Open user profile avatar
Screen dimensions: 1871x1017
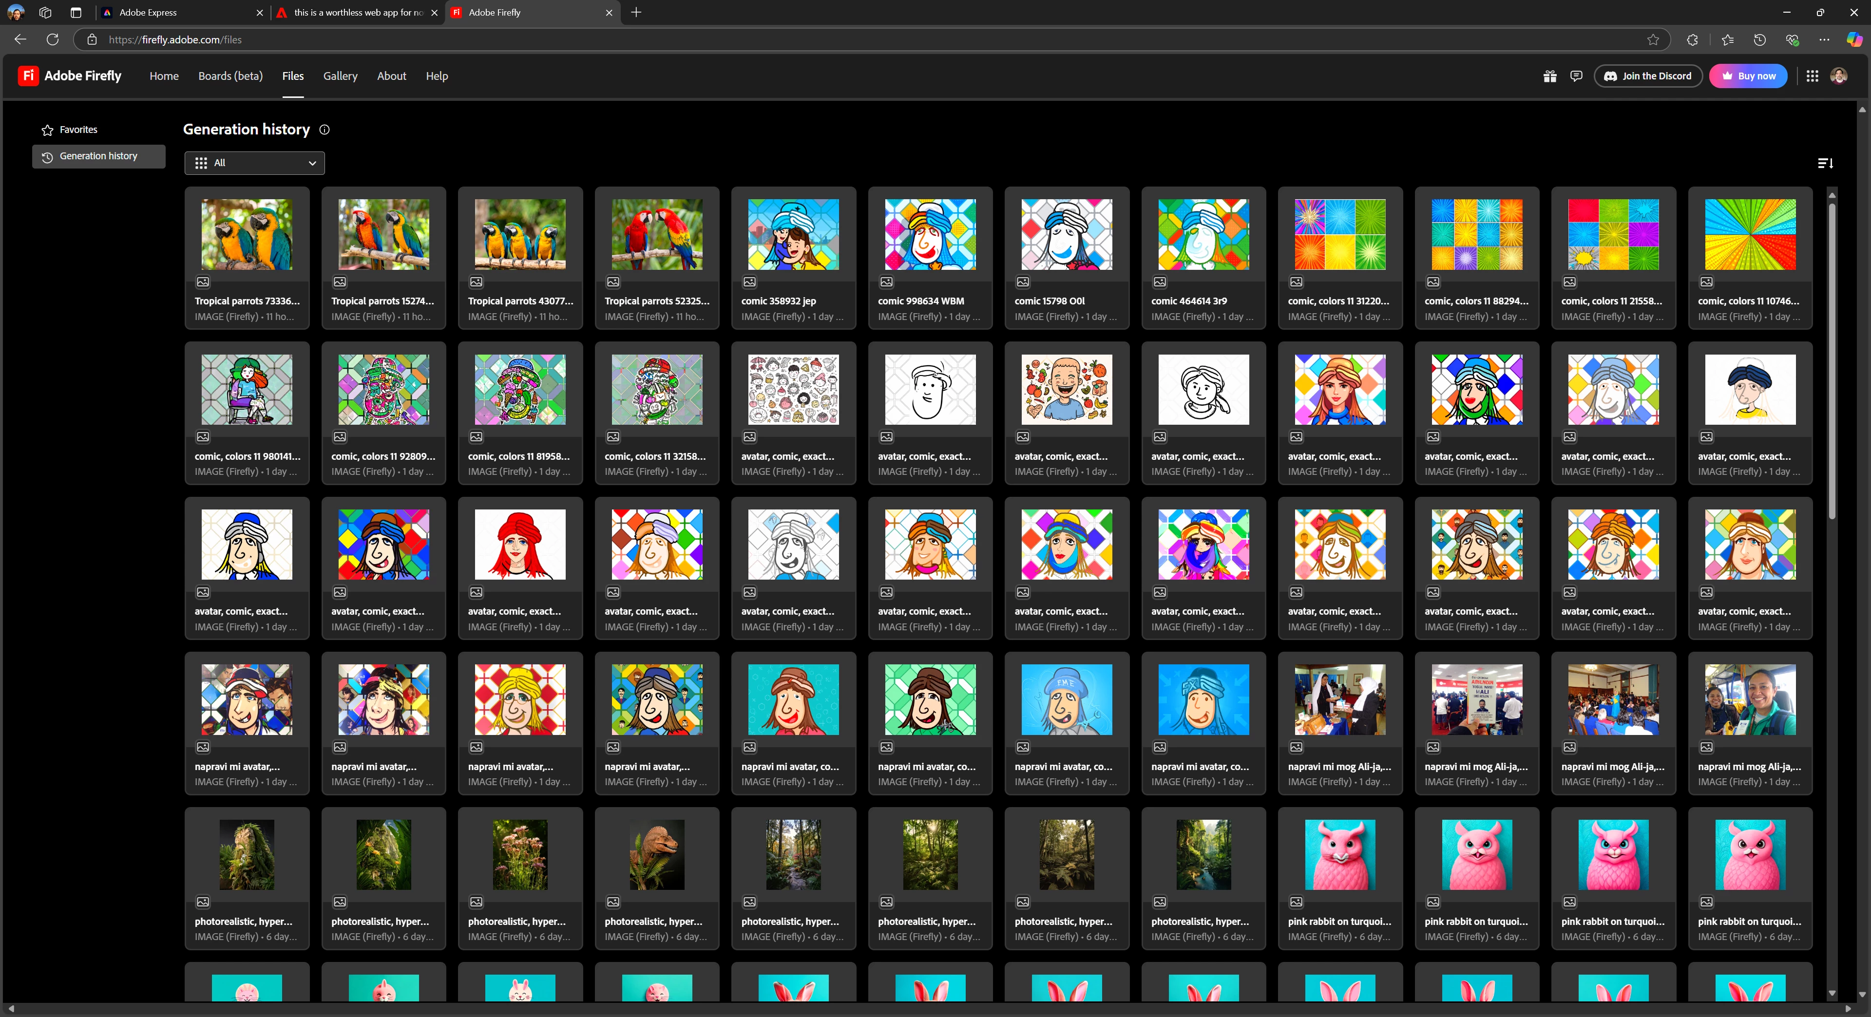pyautogui.click(x=1838, y=76)
